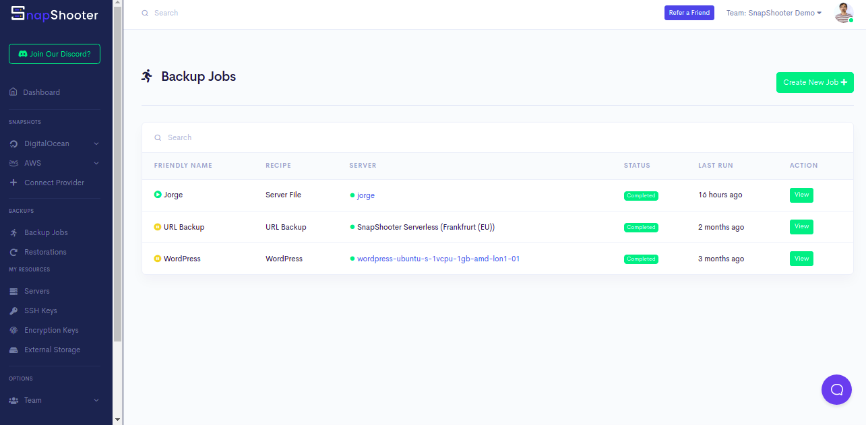View the WordPress backup job
Screen dimensions: 866x425
pos(801,259)
